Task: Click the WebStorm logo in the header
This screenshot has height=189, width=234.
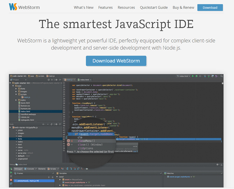Action: (x=24, y=7)
